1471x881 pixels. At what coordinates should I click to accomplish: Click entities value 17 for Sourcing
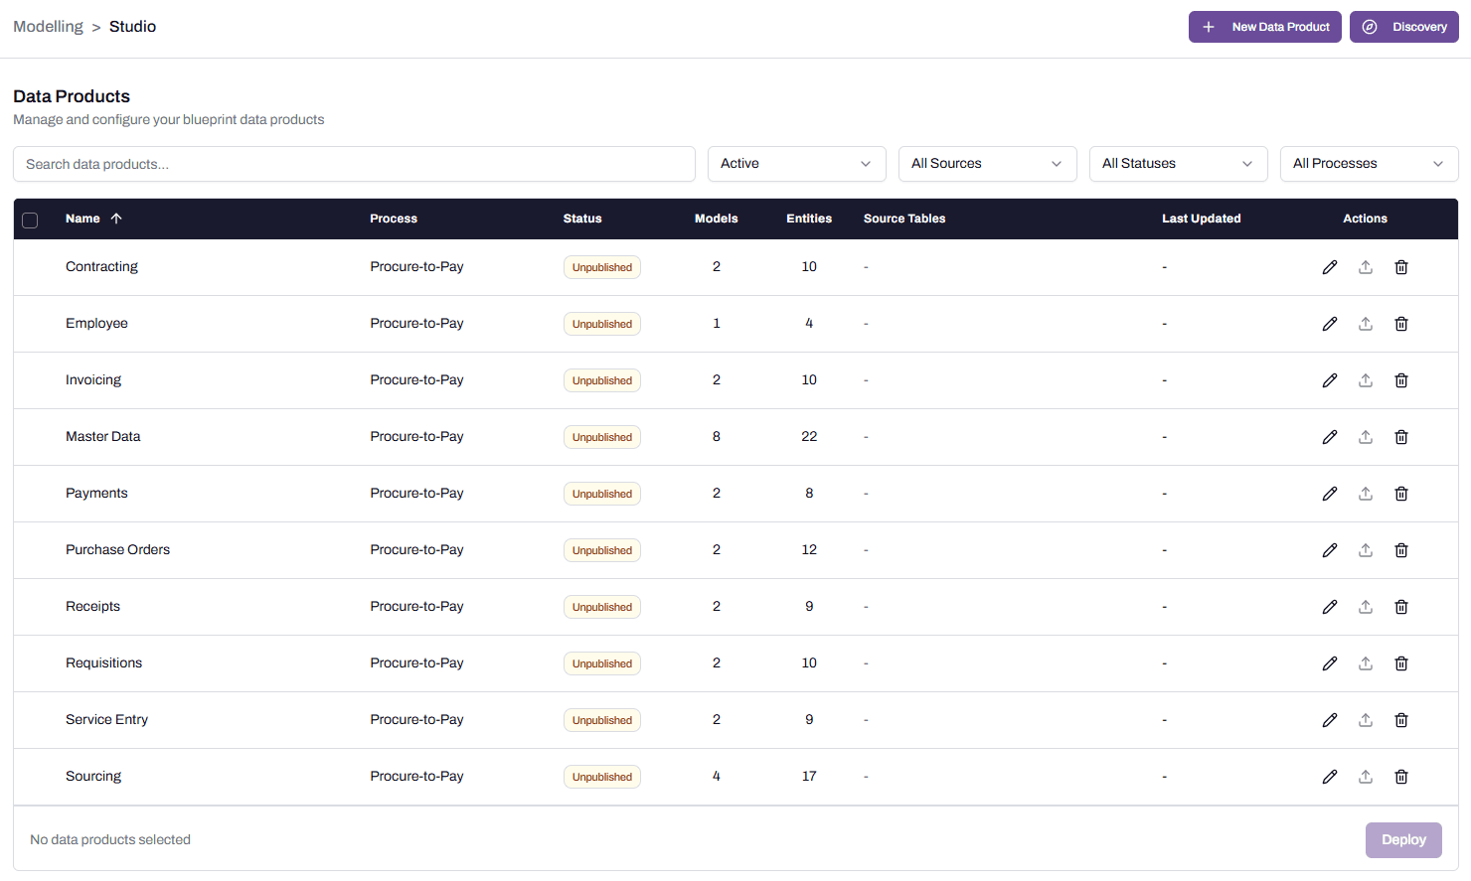(809, 777)
